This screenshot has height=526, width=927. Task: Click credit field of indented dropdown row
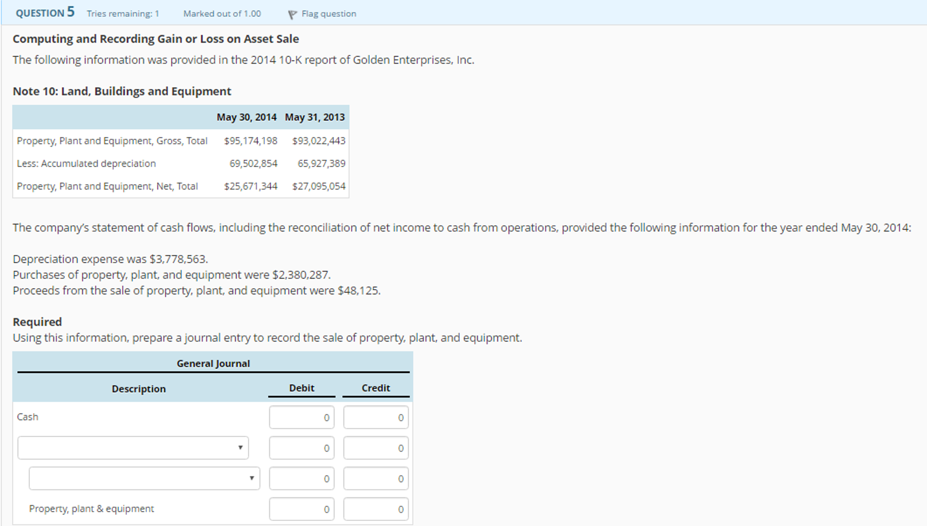(376, 478)
